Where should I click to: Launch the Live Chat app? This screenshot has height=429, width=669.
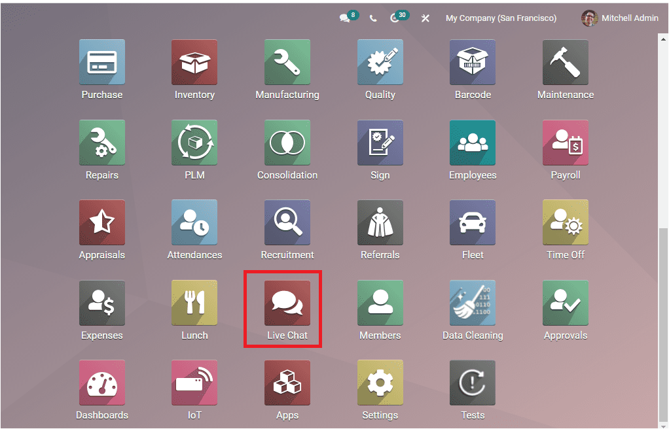[x=287, y=303]
